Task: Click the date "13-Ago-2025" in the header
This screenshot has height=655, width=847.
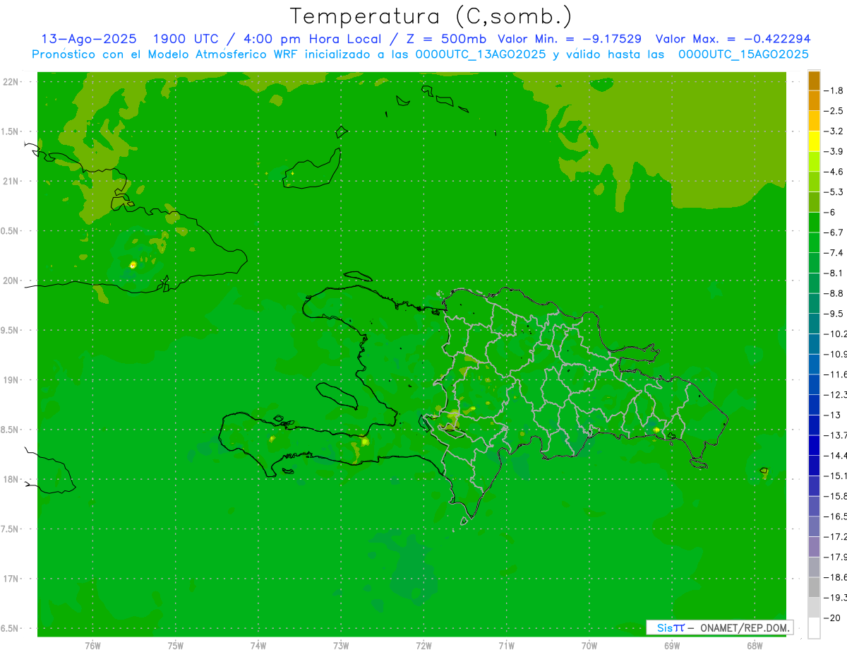Action: pyautogui.click(x=89, y=39)
